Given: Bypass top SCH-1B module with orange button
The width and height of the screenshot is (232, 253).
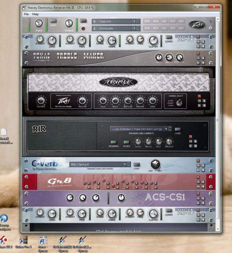Looking at the screenshot, I should [x=198, y=37].
